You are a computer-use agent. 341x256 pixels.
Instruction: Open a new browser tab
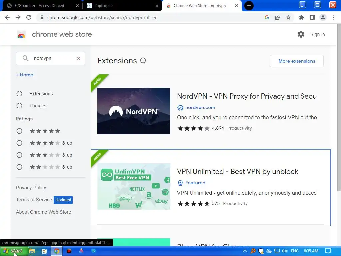249,6
